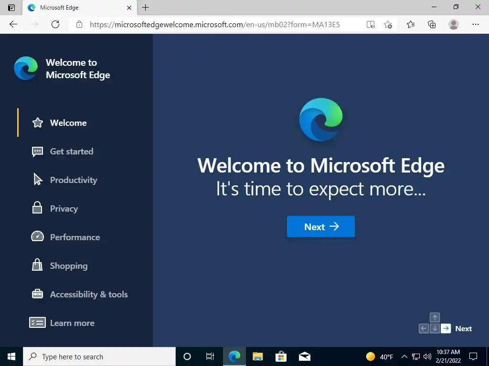Viewport: 489px width, 366px height.
Task: Open the Privacy section
Action: (x=64, y=209)
